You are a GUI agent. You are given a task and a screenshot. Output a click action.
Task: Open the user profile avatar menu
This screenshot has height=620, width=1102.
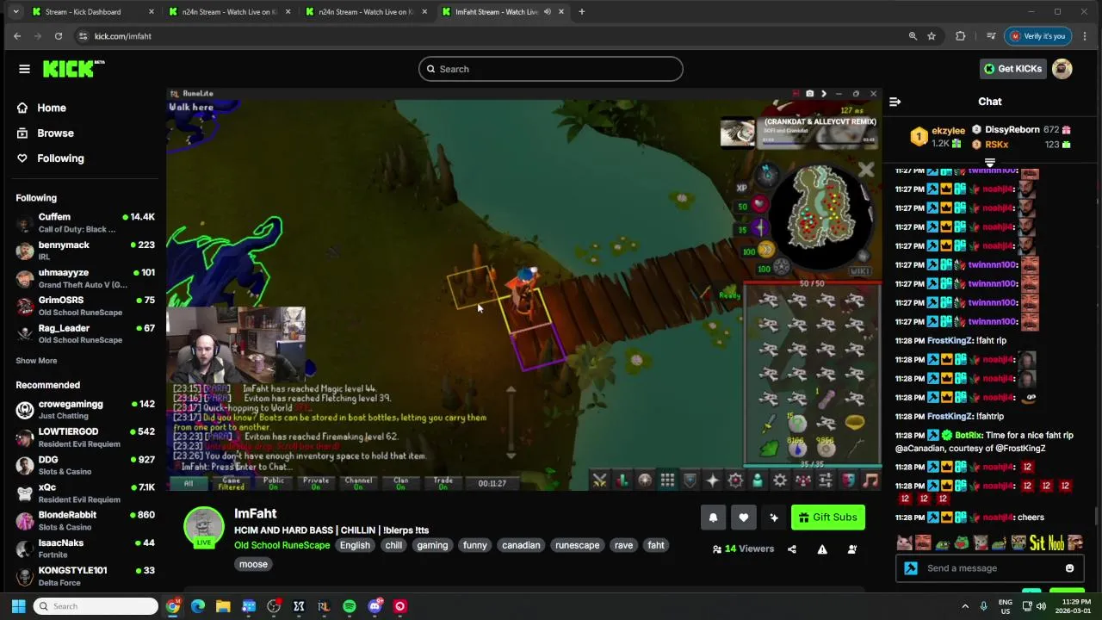(1062, 69)
